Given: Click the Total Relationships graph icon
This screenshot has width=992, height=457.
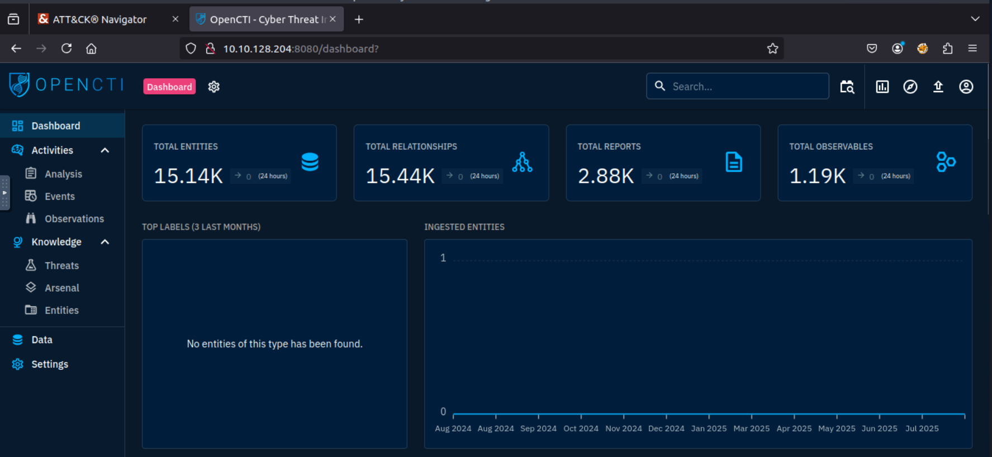Looking at the screenshot, I should 523,162.
